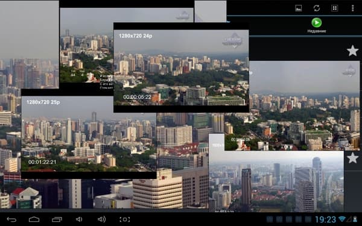Image resolution: width=362 pixels, height=226 pixels.
Task: Click the 00:01:22:21 timecode
Action: tap(42, 162)
